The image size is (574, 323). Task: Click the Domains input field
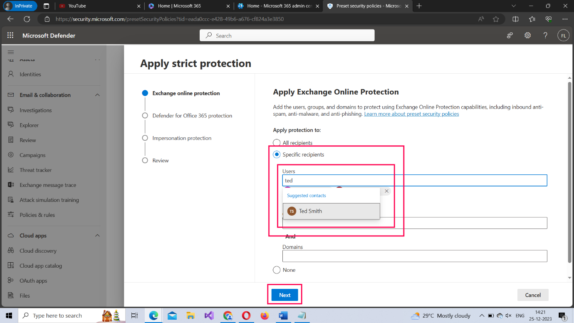pos(414,256)
